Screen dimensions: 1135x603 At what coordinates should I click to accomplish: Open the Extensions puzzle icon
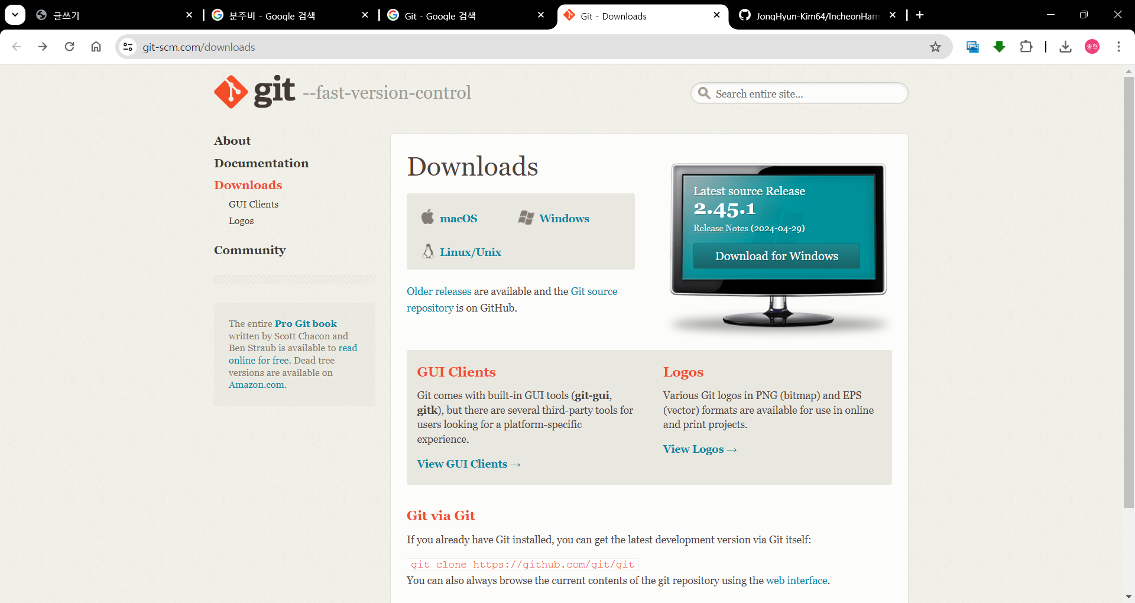pos(1026,47)
